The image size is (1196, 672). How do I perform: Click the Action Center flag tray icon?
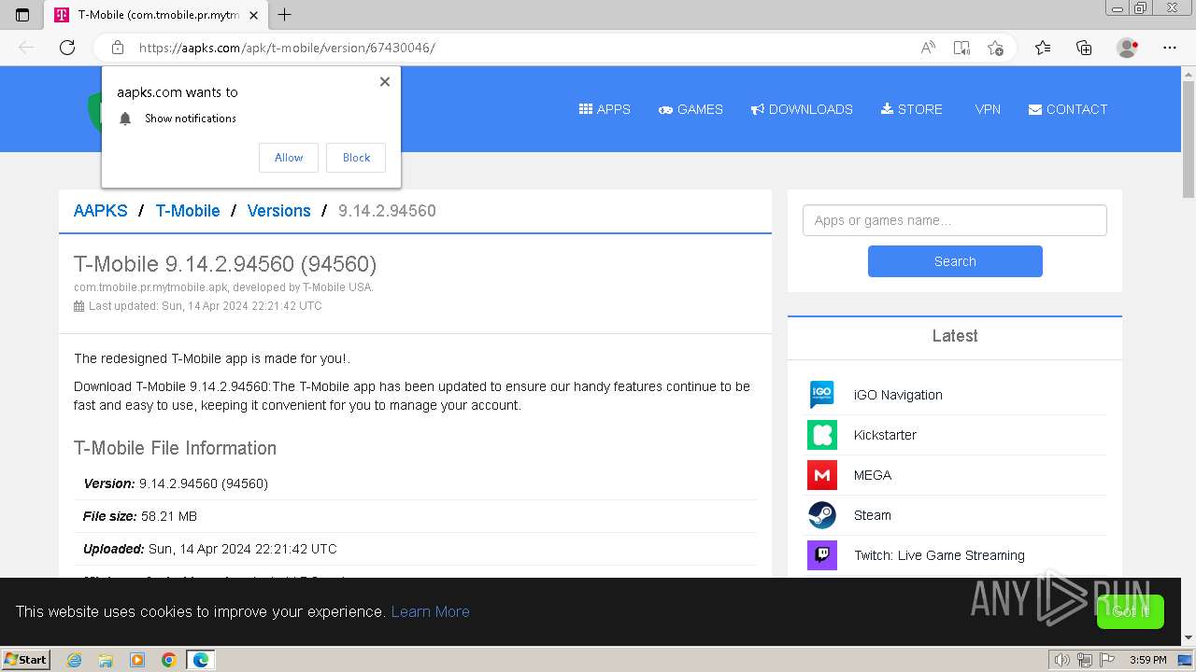tap(1107, 660)
